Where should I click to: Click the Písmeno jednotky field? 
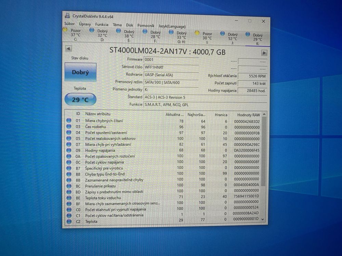point(171,89)
